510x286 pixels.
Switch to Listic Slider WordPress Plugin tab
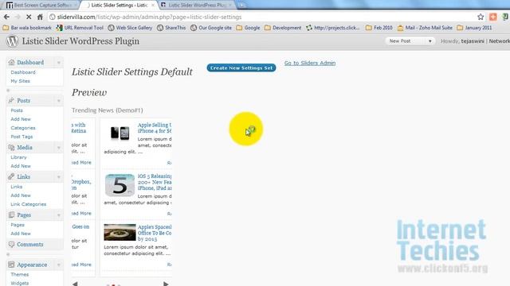(x=196, y=6)
